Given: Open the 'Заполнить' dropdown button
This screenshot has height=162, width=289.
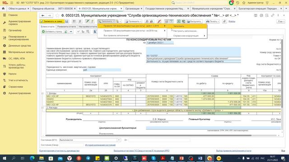Looking at the screenshot, I should (106, 22).
